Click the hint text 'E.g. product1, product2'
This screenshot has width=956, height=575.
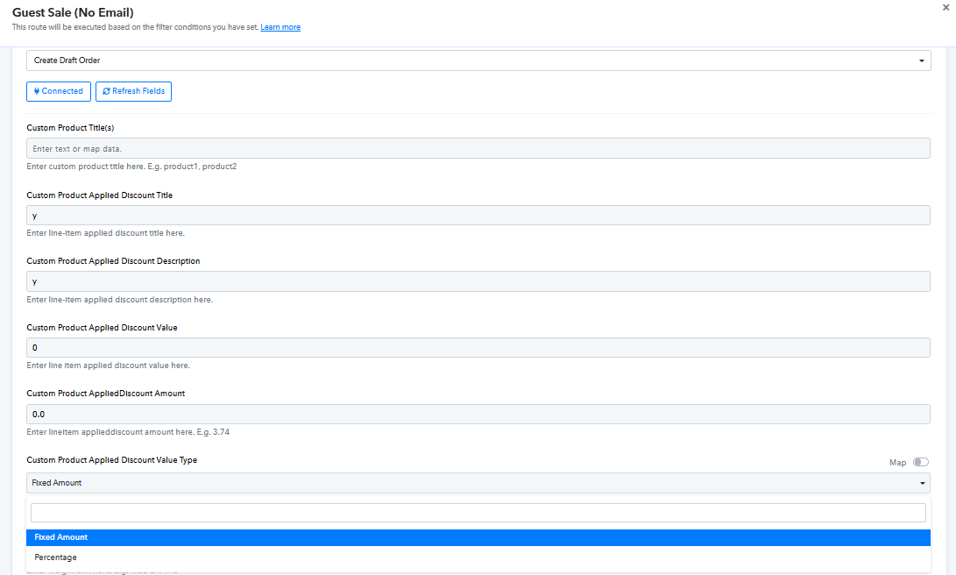pyautogui.click(x=192, y=167)
